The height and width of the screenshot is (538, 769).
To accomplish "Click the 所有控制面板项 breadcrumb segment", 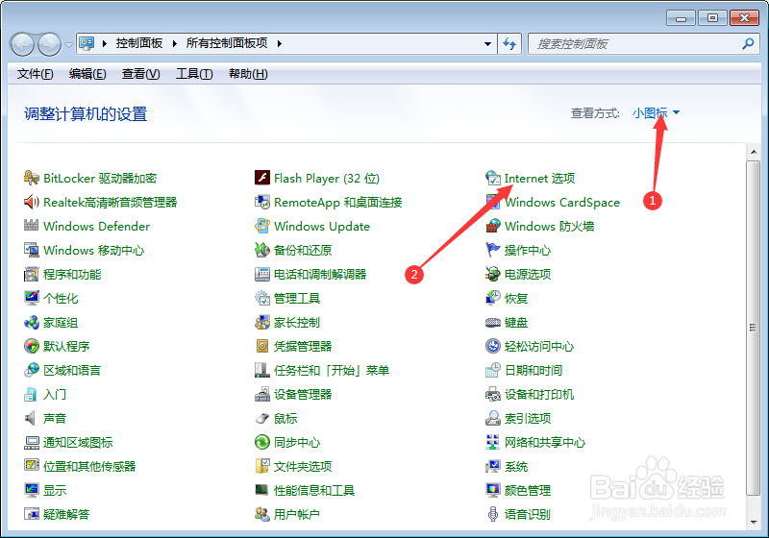I will click(x=227, y=43).
